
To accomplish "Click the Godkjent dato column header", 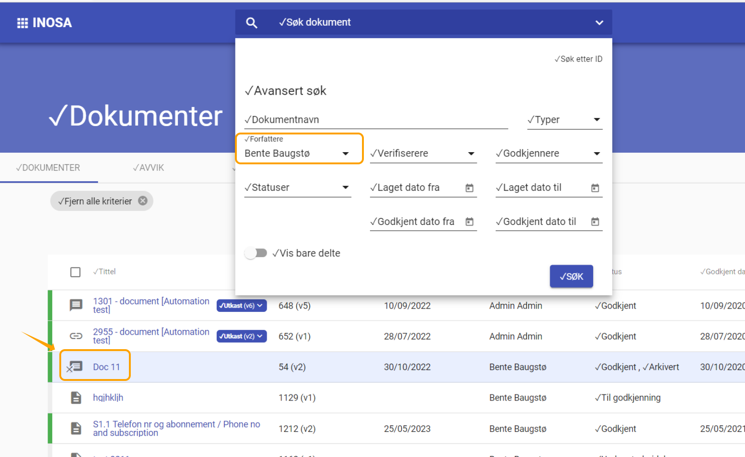I will pos(723,272).
